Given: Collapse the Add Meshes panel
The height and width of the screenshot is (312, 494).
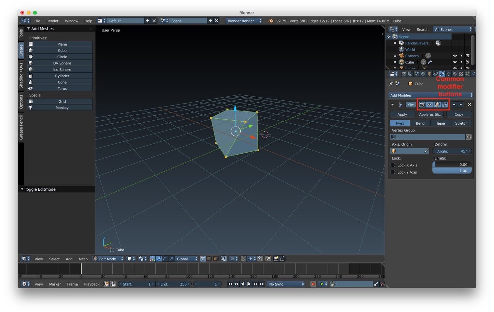Looking at the screenshot, I should tap(28, 29).
